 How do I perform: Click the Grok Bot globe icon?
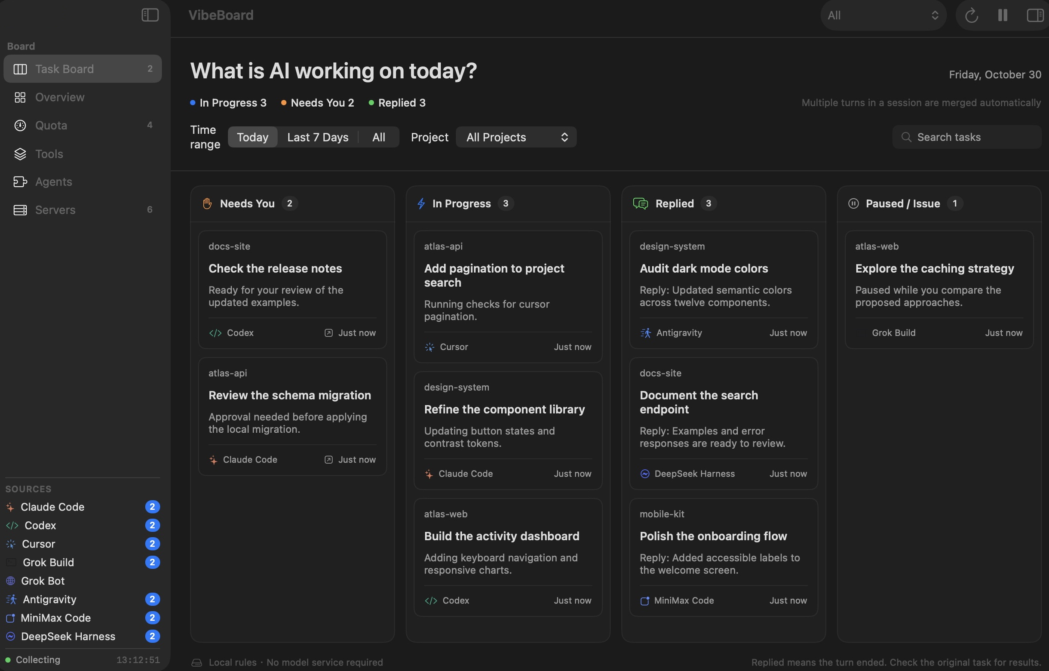point(10,581)
